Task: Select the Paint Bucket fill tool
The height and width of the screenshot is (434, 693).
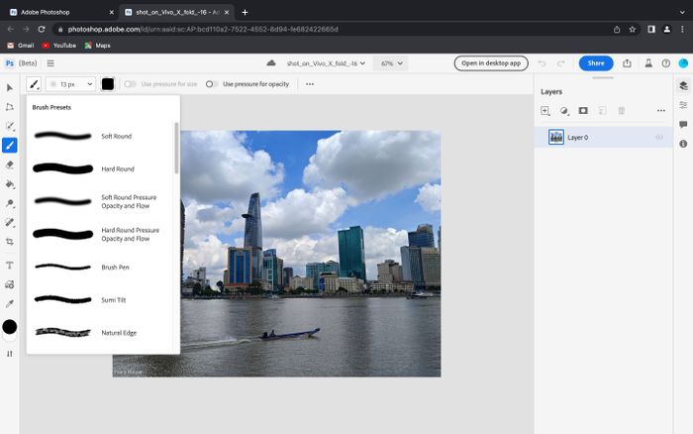Action: pos(10,183)
